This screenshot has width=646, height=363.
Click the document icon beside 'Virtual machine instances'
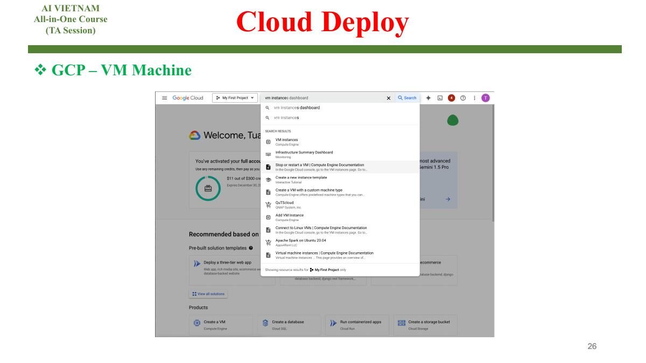[x=268, y=255]
